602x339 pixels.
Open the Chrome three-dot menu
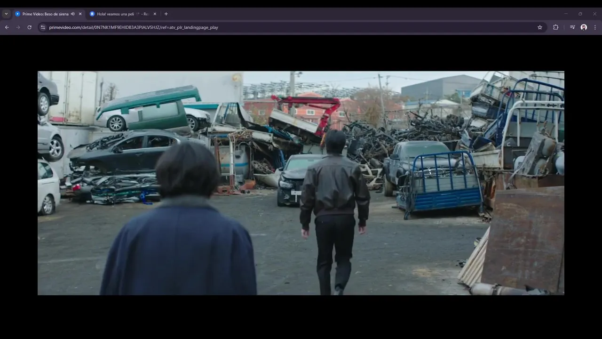point(595,27)
